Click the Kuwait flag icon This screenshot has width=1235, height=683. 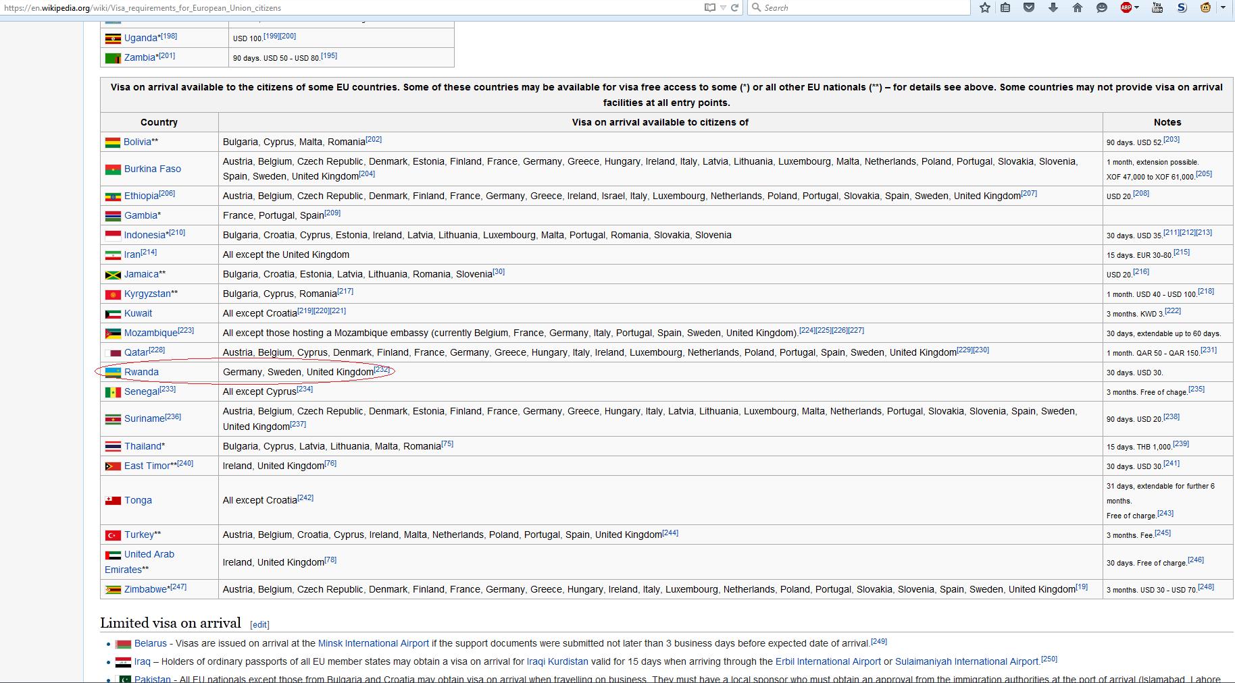(x=113, y=314)
